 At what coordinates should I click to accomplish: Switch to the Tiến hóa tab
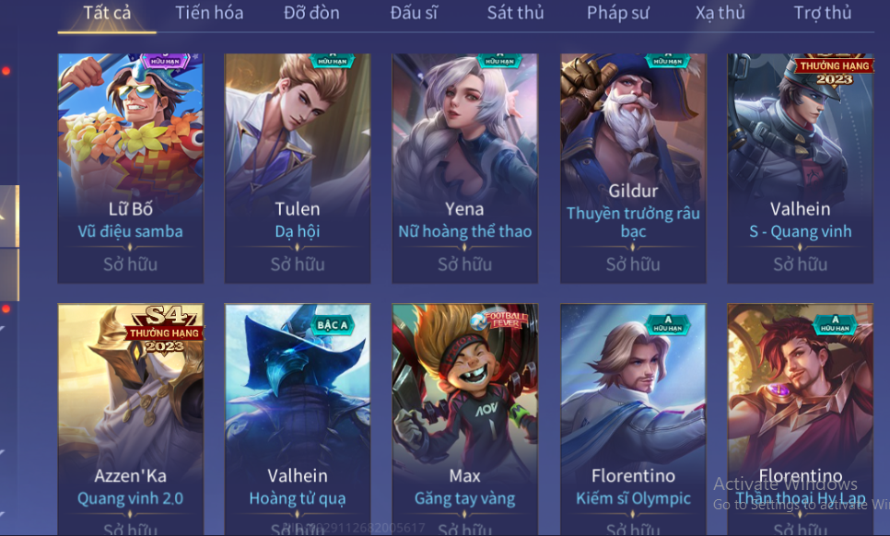[x=209, y=13]
